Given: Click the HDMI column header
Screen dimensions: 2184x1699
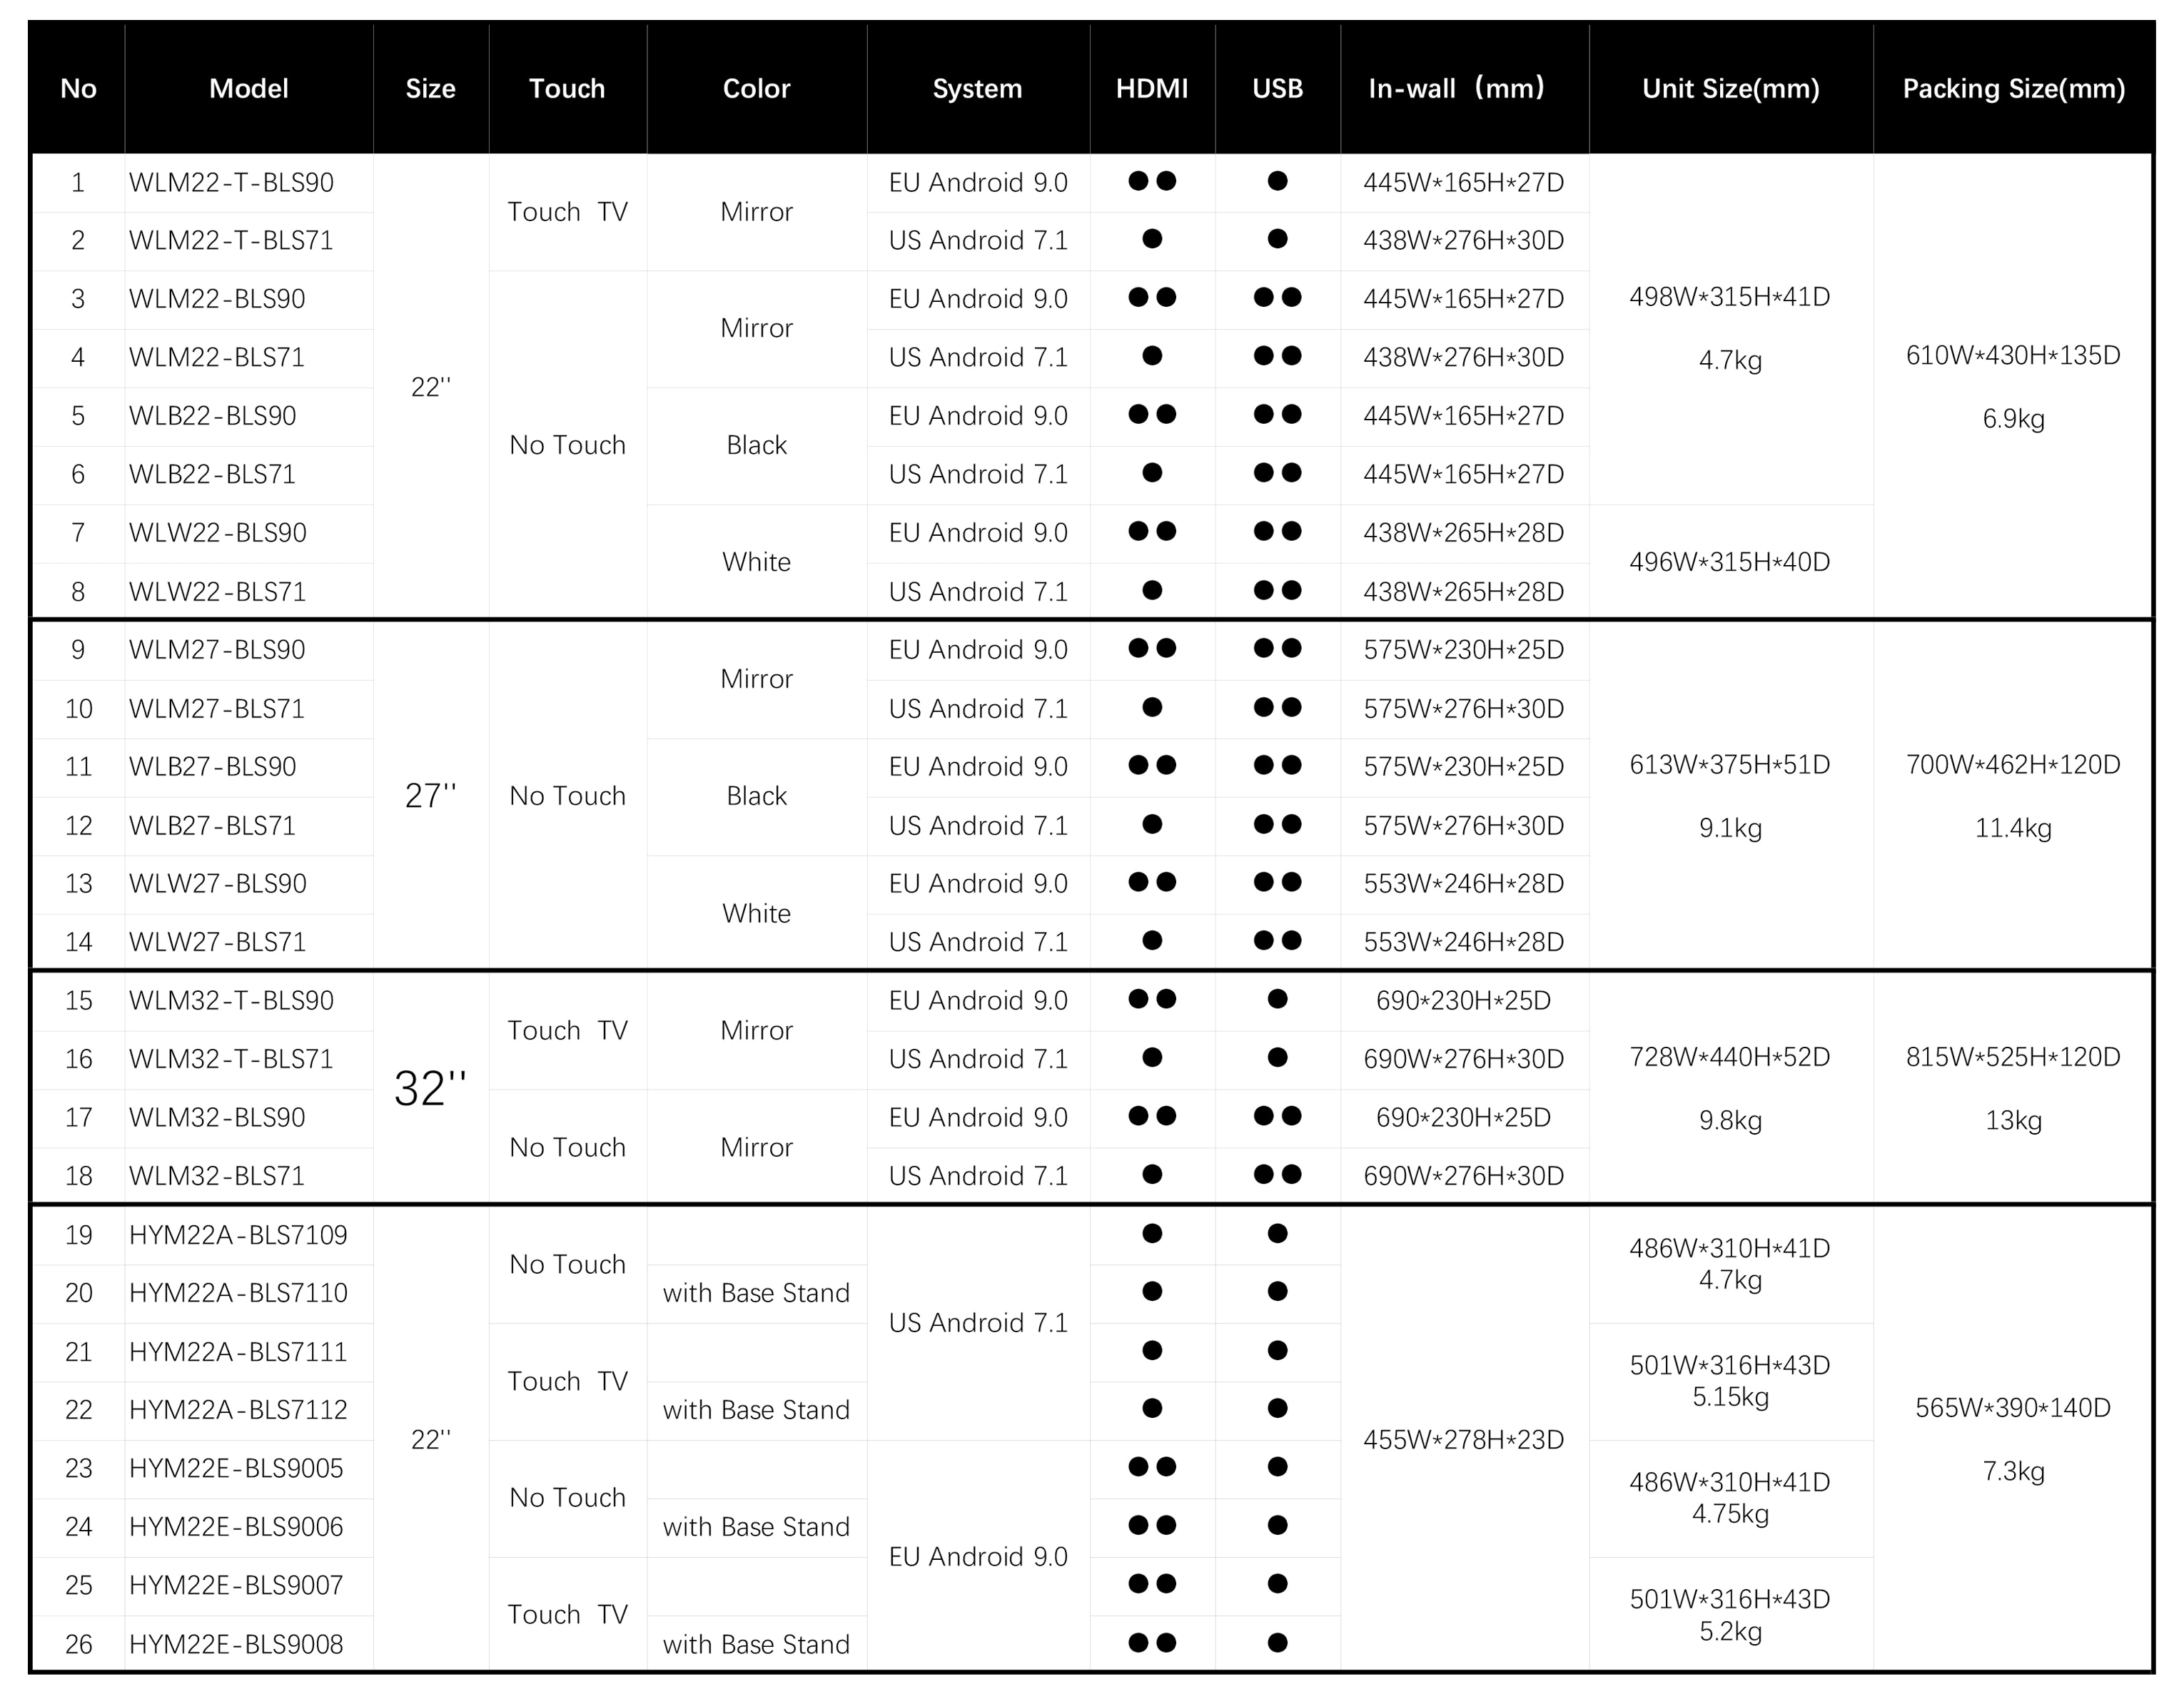Looking at the screenshot, I should [1152, 88].
